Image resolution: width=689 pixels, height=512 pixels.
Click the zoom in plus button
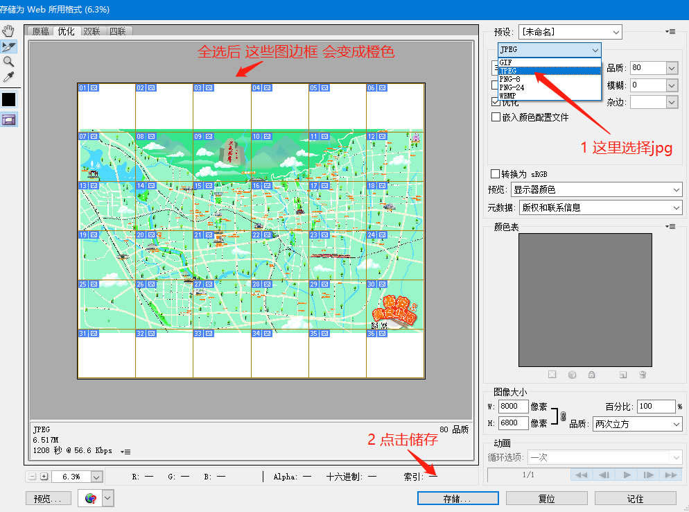tap(44, 477)
